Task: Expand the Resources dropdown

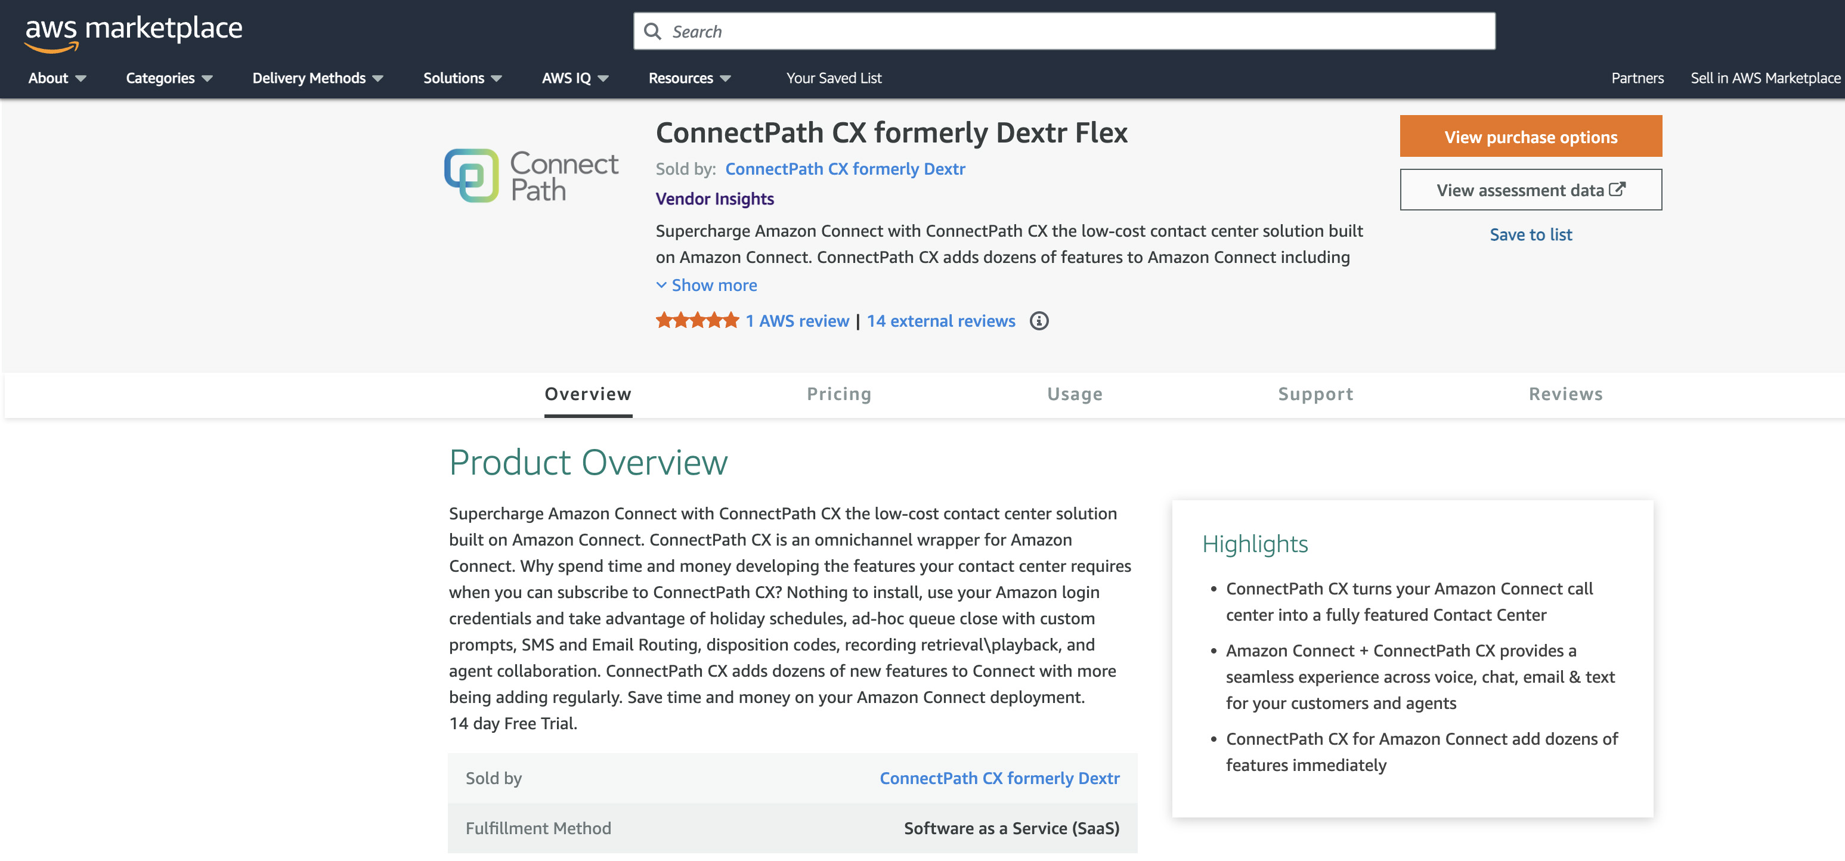Action: (x=689, y=78)
